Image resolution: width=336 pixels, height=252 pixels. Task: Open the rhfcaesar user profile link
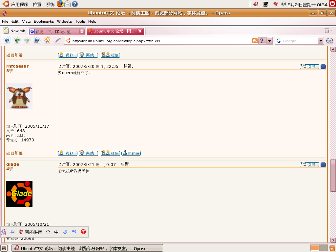pyautogui.click(x=17, y=66)
